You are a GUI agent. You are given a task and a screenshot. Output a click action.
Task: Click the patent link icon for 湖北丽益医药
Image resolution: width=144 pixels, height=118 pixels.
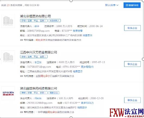click(21, 112)
